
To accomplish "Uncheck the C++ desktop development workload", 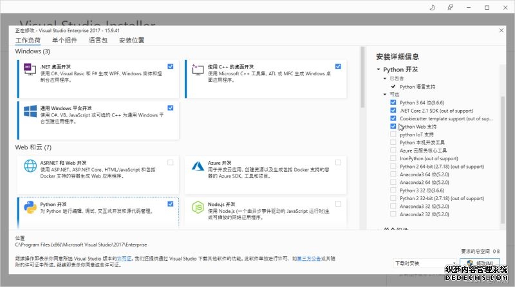I will (x=338, y=66).
